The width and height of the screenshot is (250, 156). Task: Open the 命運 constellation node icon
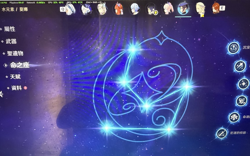click(x=234, y=118)
